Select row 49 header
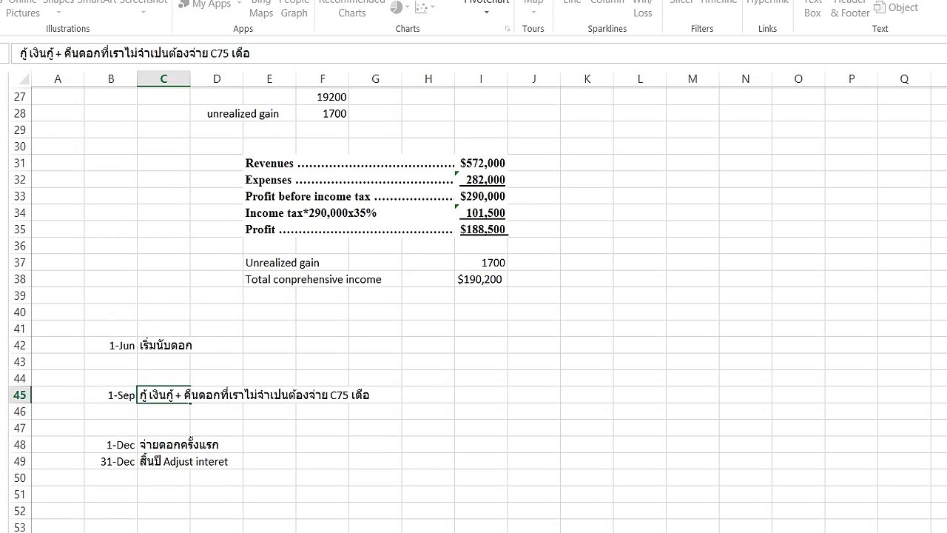The height and width of the screenshot is (533, 947). tap(19, 462)
